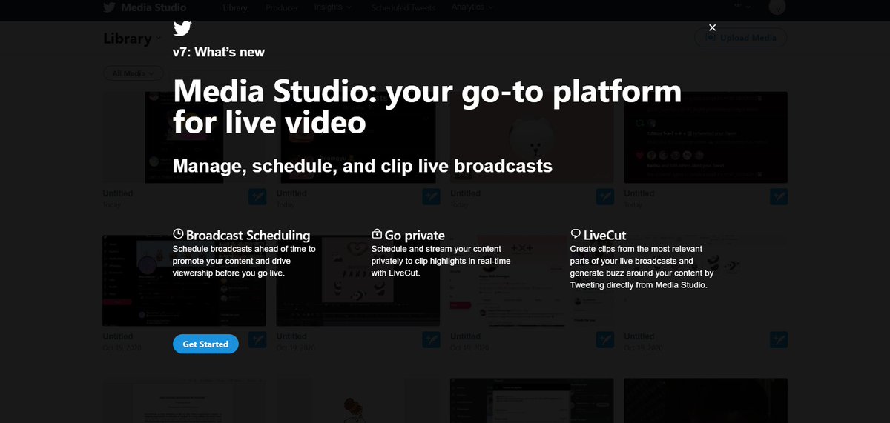
Task: Click 'Manage, schedule, and clip live broadcasts' subtitle
Action: pos(363,166)
